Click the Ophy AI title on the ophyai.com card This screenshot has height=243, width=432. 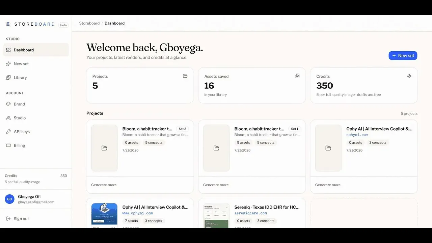click(379, 129)
